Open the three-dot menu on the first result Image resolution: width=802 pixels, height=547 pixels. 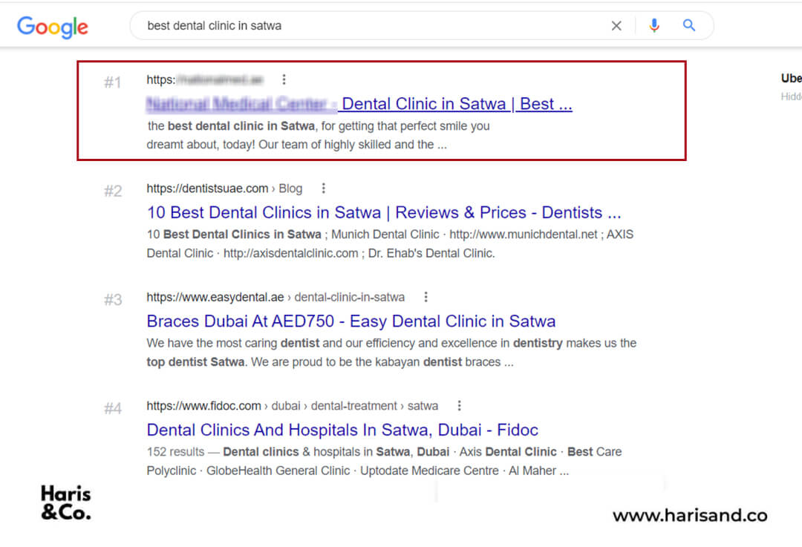coord(284,79)
